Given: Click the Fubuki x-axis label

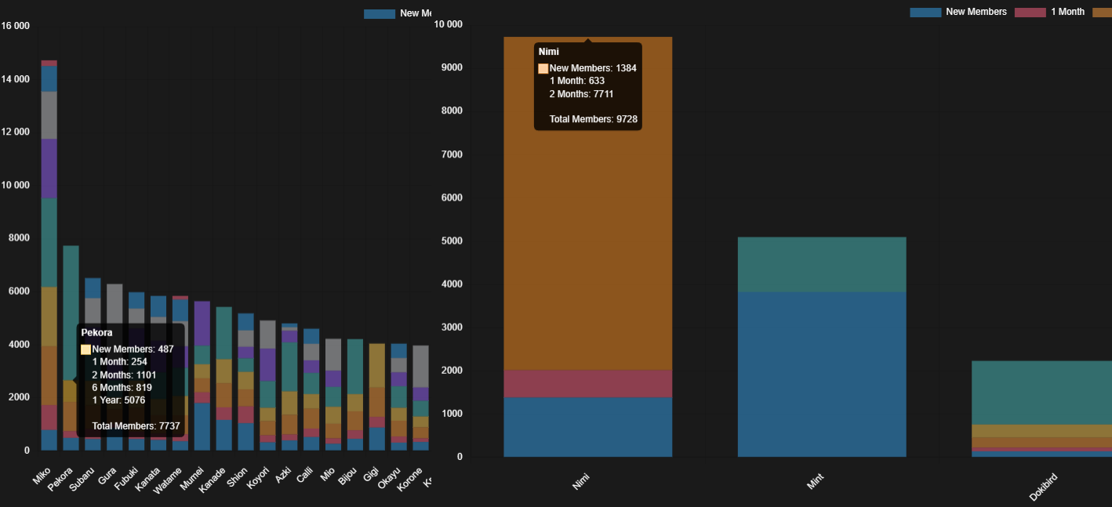Looking at the screenshot, I should point(126,479).
